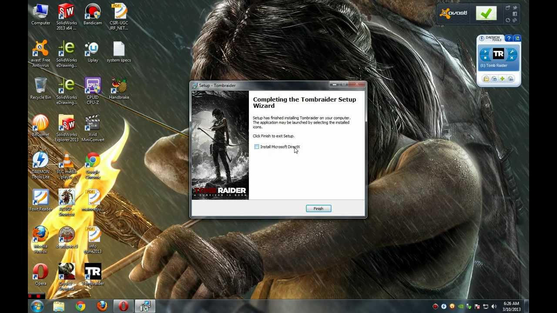Screen dimensions: 557x313
Task: Open SolidWorks Explorer 2013 shortcut
Action: [x=67, y=129]
